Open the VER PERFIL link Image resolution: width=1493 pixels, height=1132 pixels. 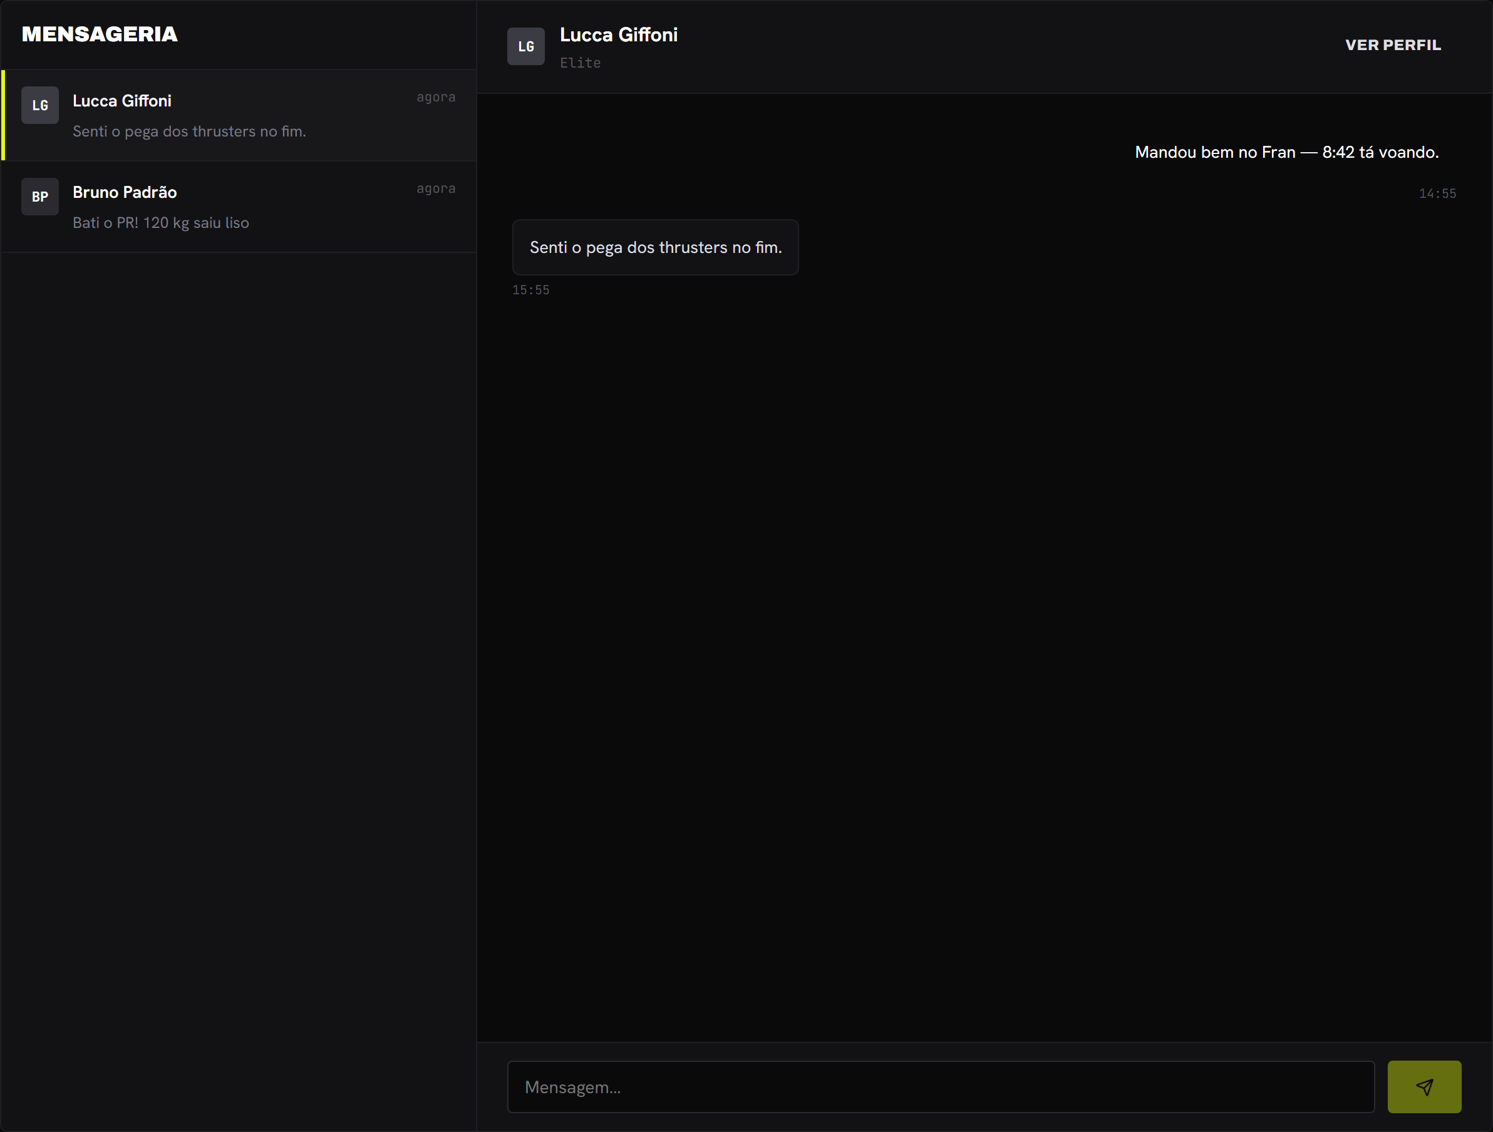[1393, 45]
